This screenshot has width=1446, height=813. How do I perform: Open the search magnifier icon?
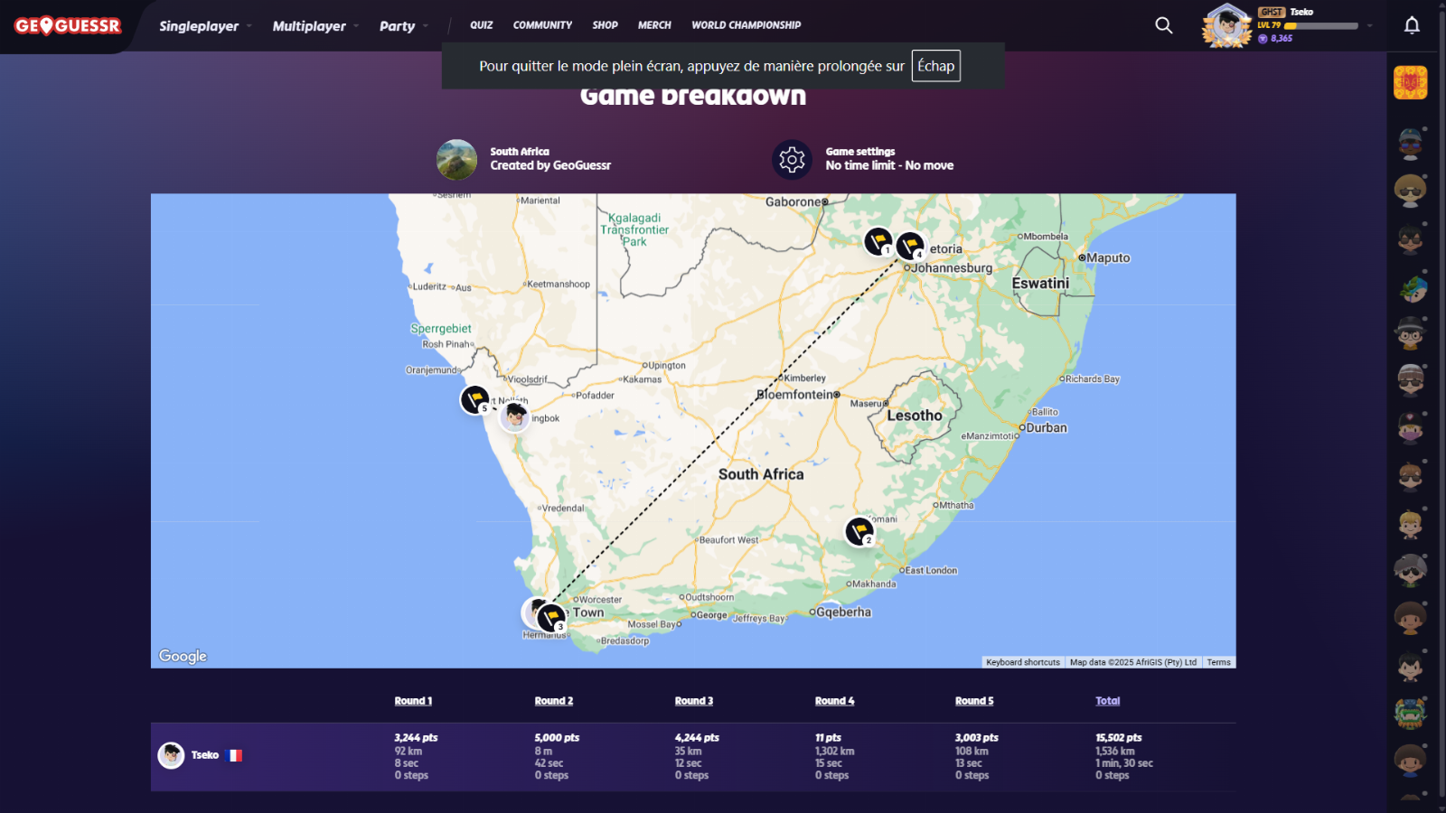click(x=1164, y=25)
